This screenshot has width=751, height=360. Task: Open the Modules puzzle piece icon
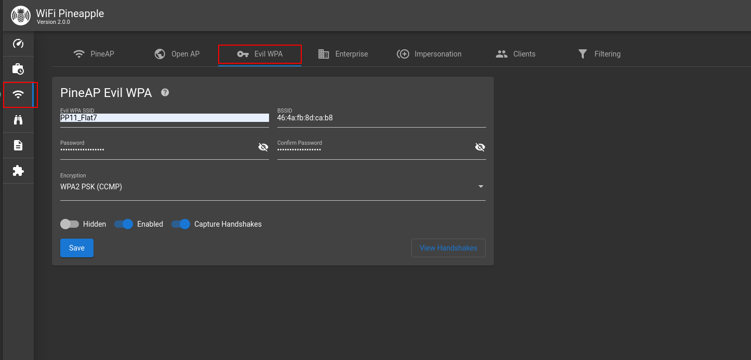(18, 171)
